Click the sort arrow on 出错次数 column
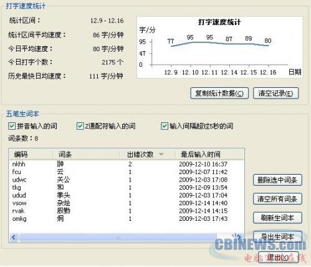This screenshot has height=267, width=311. [x=161, y=154]
